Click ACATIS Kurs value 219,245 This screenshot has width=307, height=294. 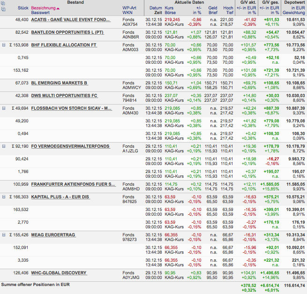172,20
